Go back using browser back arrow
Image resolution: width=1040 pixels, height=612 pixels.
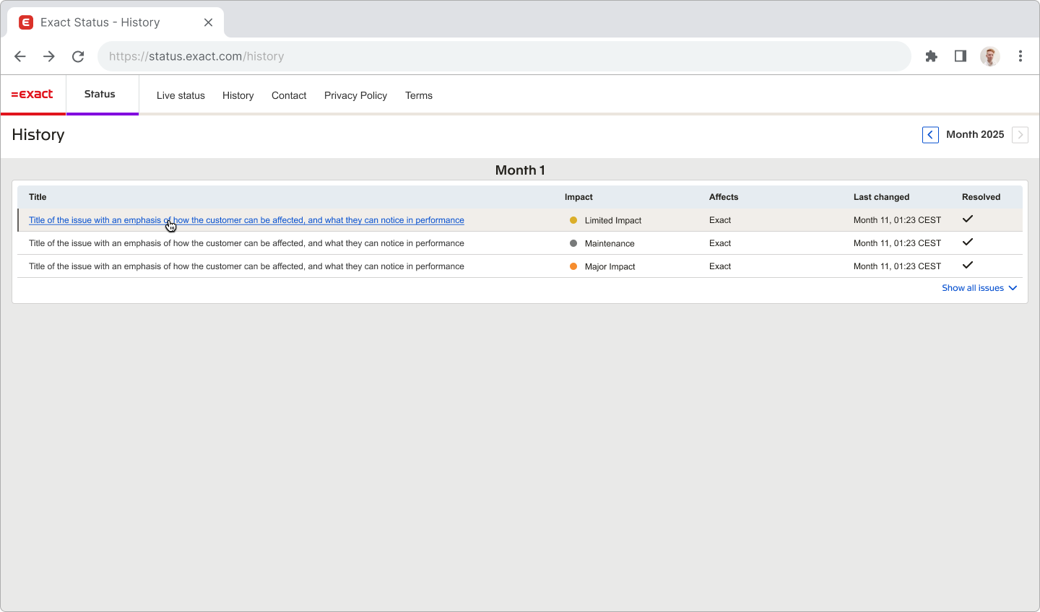[20, 56]
